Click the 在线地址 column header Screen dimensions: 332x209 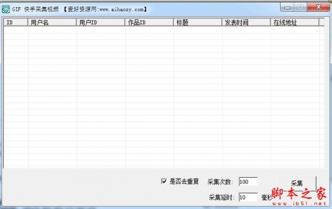(295, 22)
